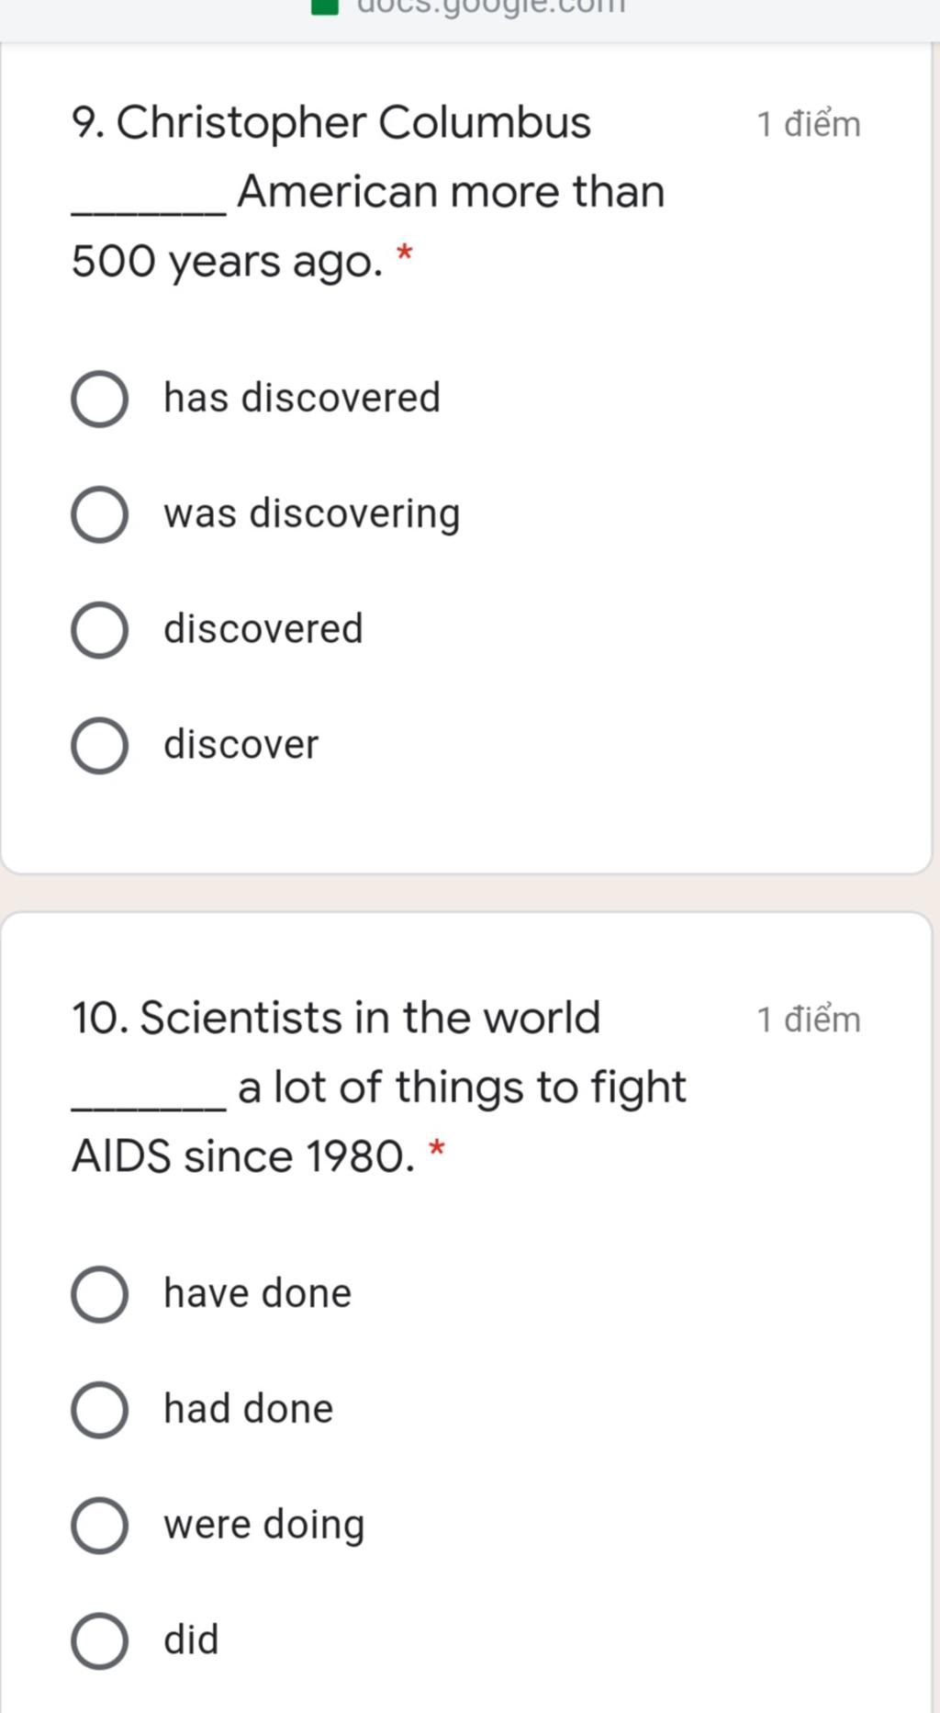Click the "discover" answer label
Image resolution: width=940 pixels, height=1713 pixels.
(241, 744)
